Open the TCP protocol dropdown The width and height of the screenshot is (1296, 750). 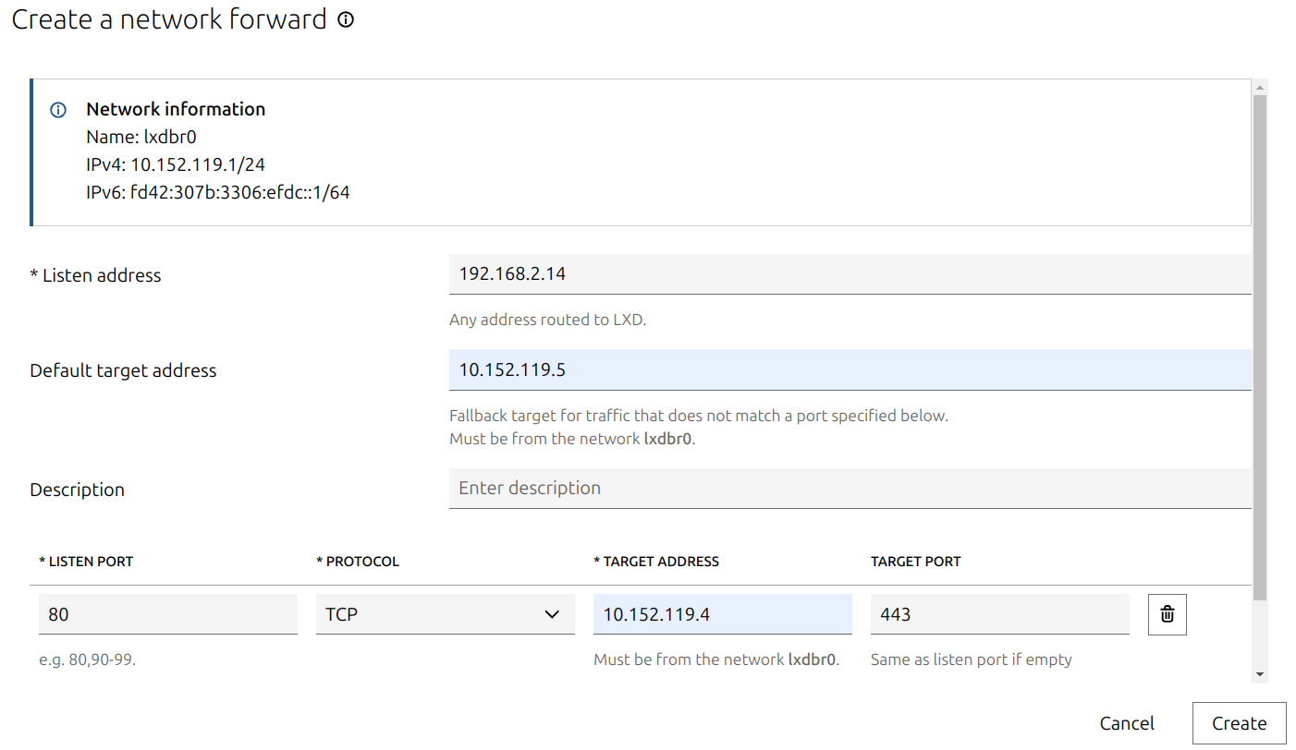pyautogui.click(x=445, y=614)
